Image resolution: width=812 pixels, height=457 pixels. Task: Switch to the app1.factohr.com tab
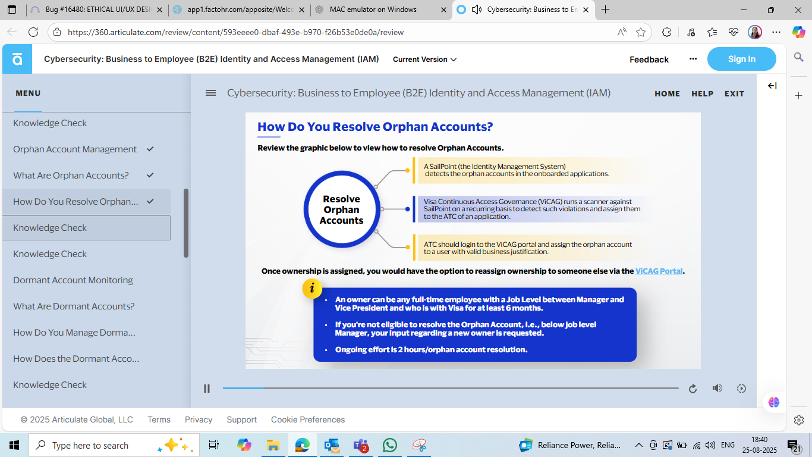coord(238,10)
